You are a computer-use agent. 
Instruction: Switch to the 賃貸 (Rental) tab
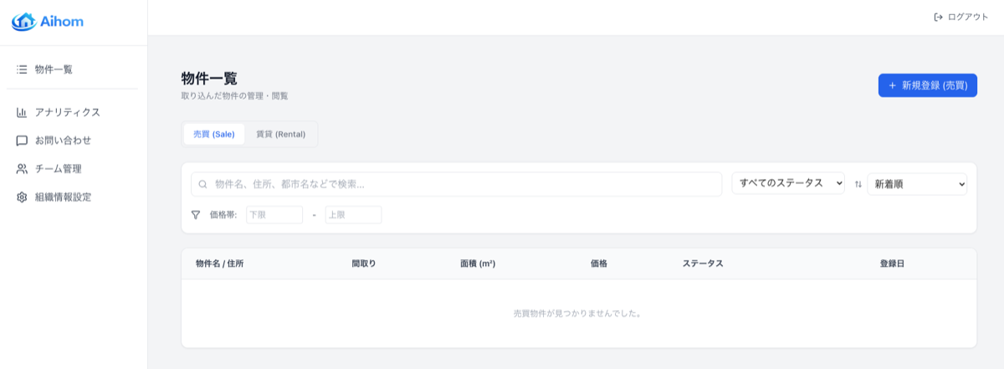[x=280, y=134]
